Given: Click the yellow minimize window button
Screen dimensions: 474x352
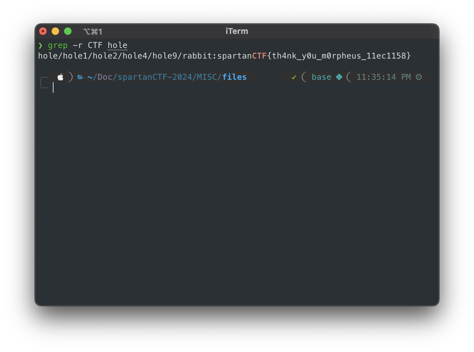Looking at the screenshot, I should pyautogui.click(x=55, y=31).
